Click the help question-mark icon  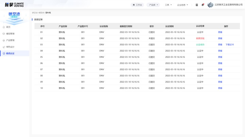(197, 5)
